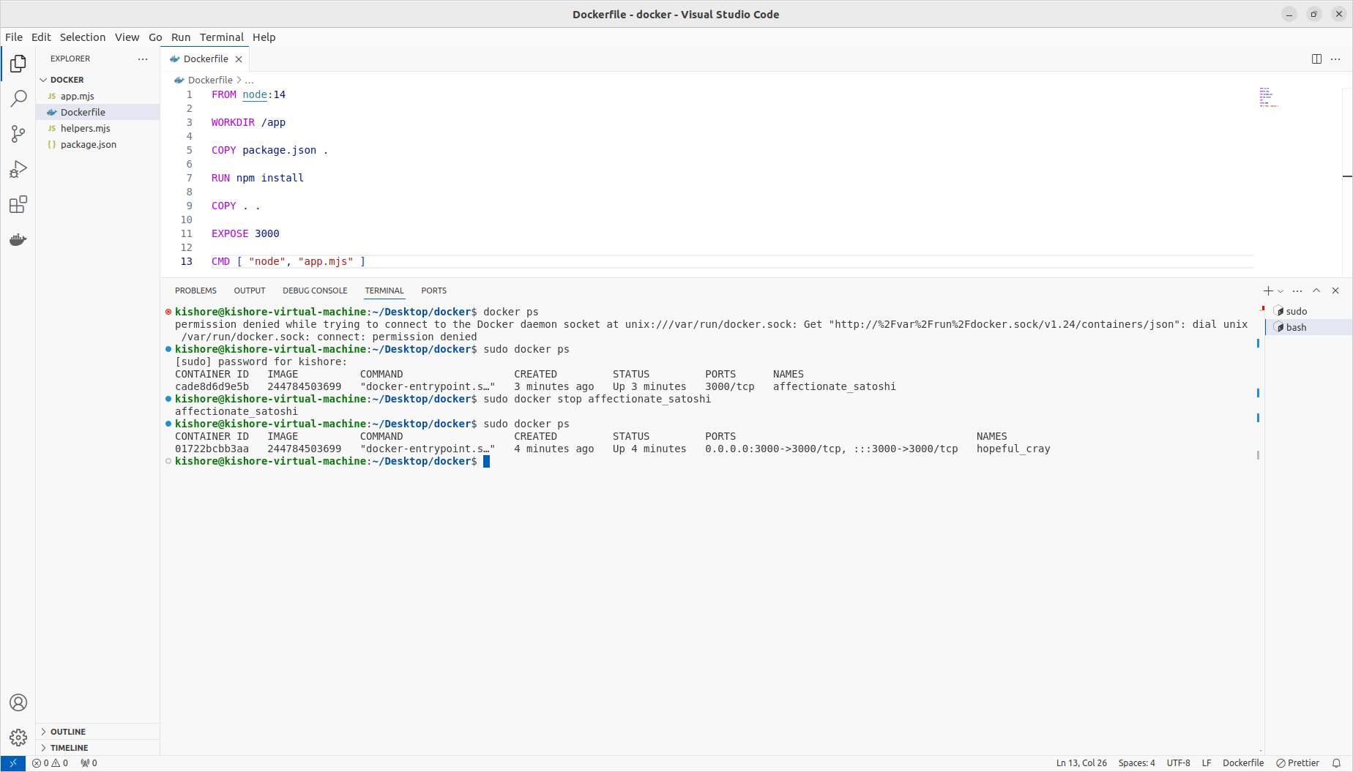Open the Accounts icon
This screenshot has height=772, width=1353.
point(18,702)
